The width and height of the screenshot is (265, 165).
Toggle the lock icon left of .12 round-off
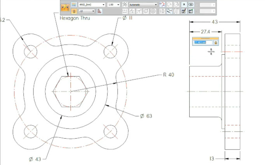74,11
